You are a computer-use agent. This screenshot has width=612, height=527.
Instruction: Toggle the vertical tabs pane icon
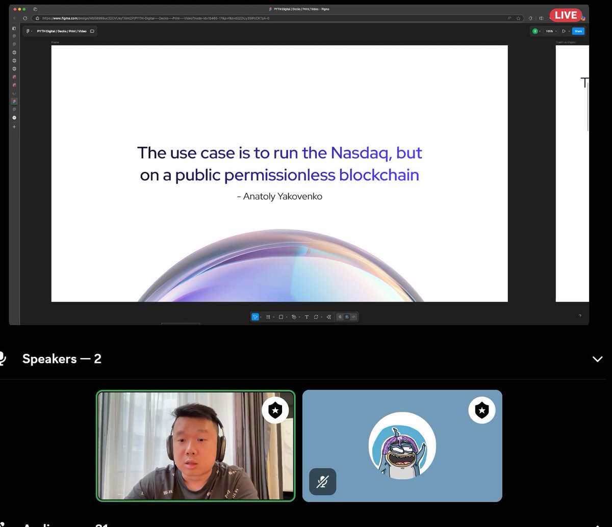tap(14, 29)
